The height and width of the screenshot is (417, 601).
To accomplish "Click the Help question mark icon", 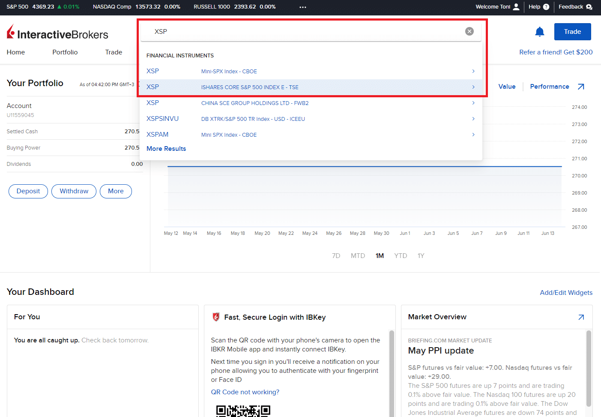I will [546, 7].
